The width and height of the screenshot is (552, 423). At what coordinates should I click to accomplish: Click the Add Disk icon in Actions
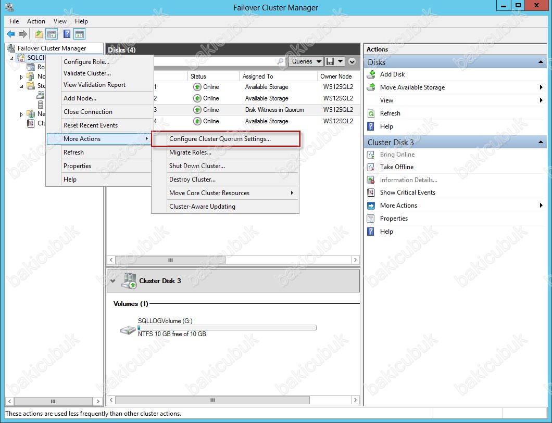[x=371, y=74]
